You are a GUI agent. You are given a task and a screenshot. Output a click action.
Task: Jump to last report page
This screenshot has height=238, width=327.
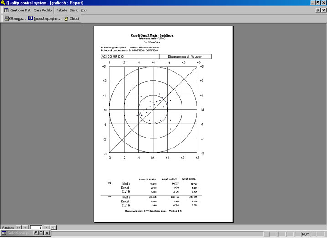tap(53, 227)
